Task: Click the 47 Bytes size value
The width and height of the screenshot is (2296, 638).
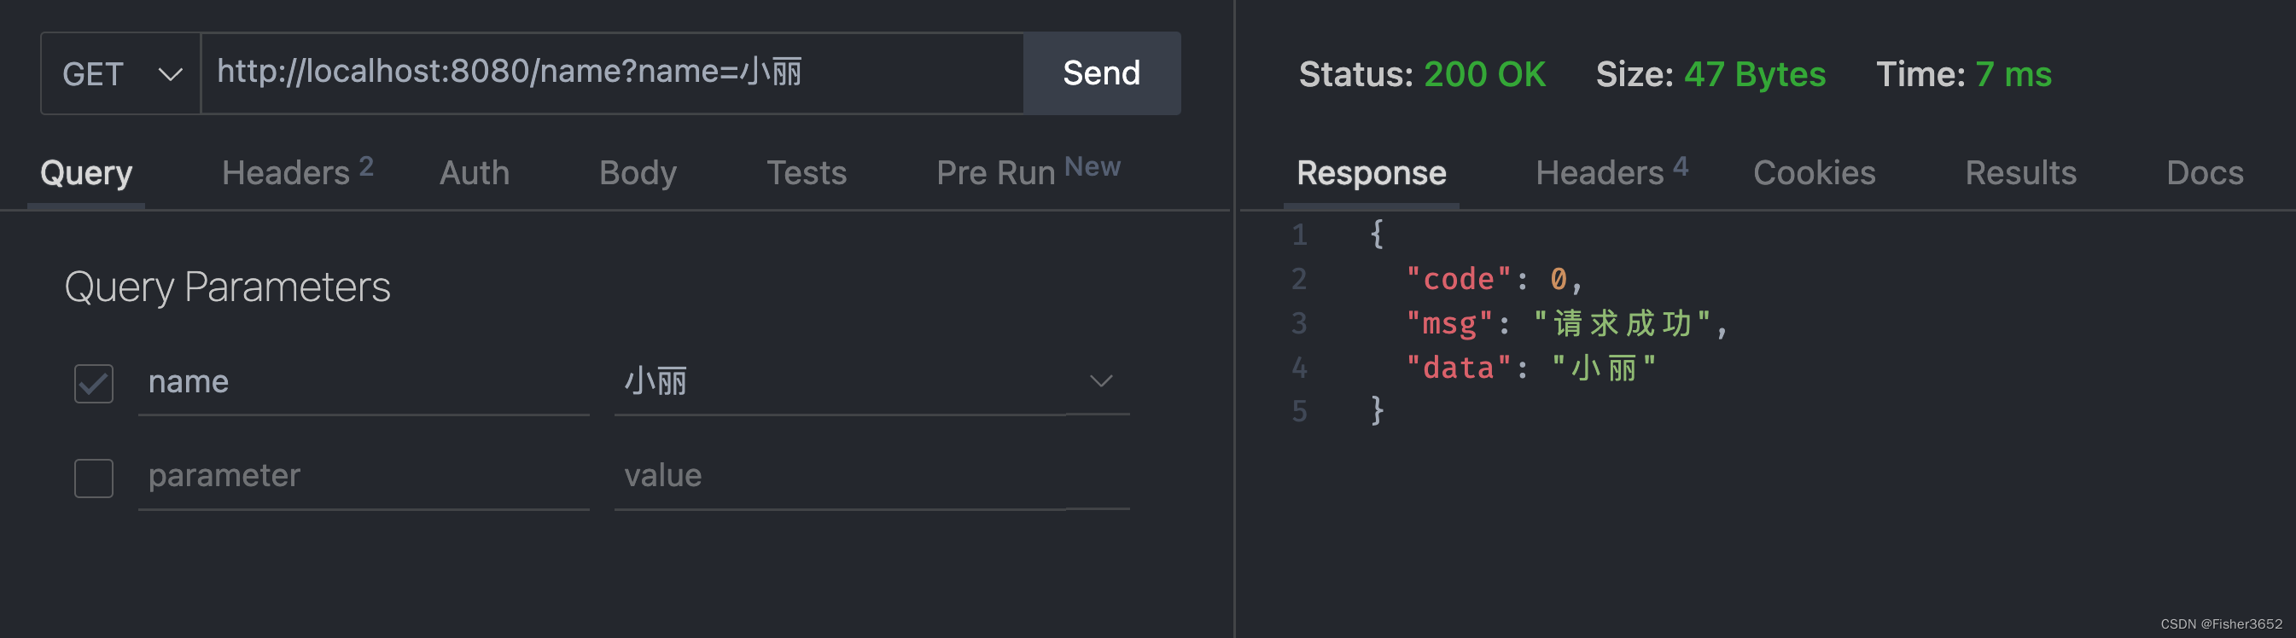Action: click(1754, 74)
